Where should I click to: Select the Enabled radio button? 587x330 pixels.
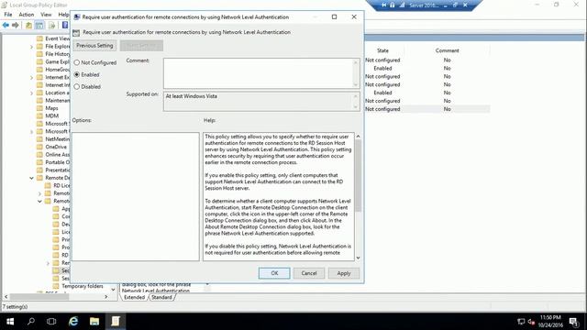click(77, 74)
